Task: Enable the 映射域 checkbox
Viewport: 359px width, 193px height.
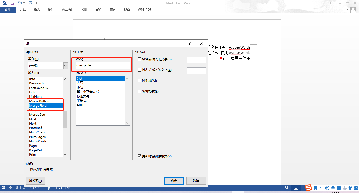Action: 139,81
